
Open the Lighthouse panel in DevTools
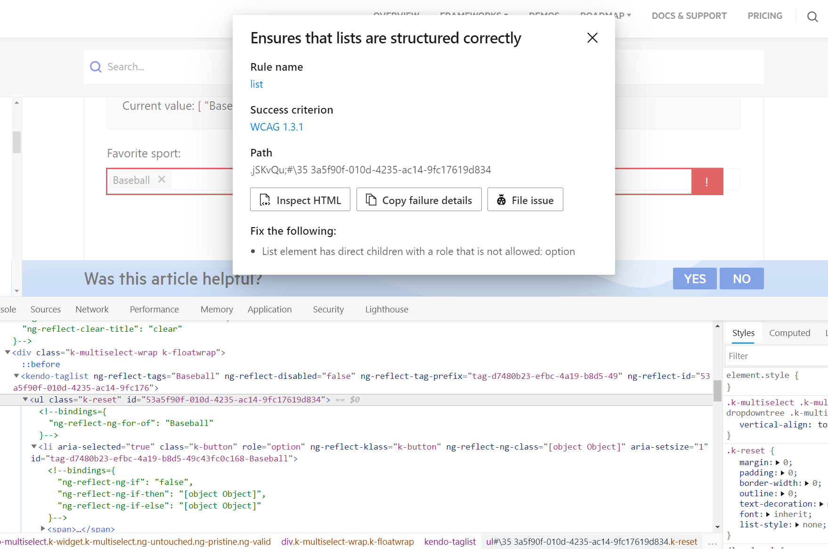[x=386, y=309]
